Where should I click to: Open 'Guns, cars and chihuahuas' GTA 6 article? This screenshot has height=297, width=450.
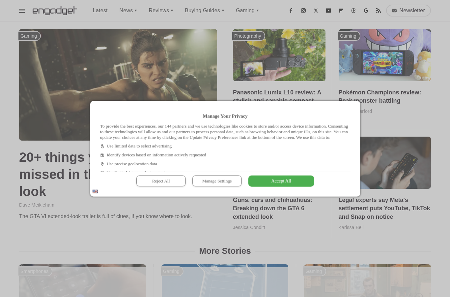pos(272,208)
